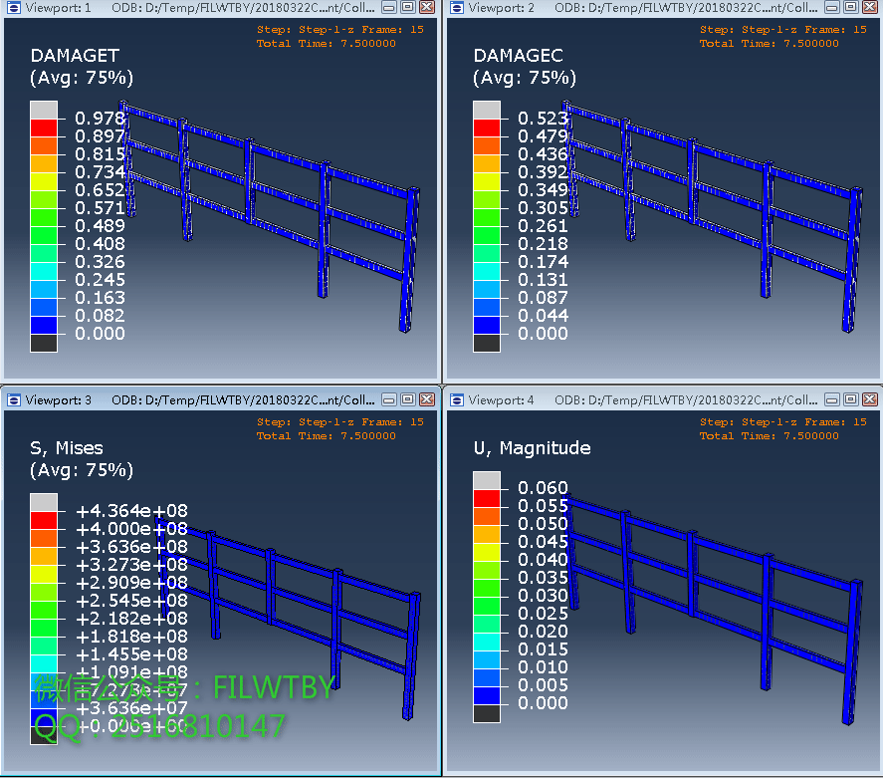Click the orange swatch in S Mises legend
Image resolution: width=883 pixels, height=778 pixels.
click(44, 539)
